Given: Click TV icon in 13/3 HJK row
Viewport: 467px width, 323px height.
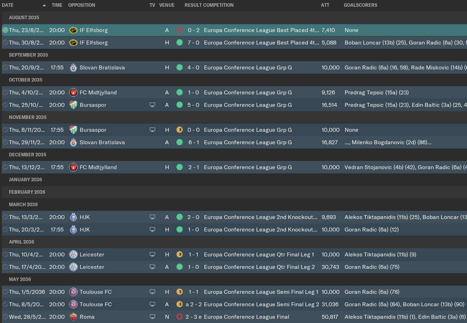Looking at the screenshot, I should [x=152, y=217].
